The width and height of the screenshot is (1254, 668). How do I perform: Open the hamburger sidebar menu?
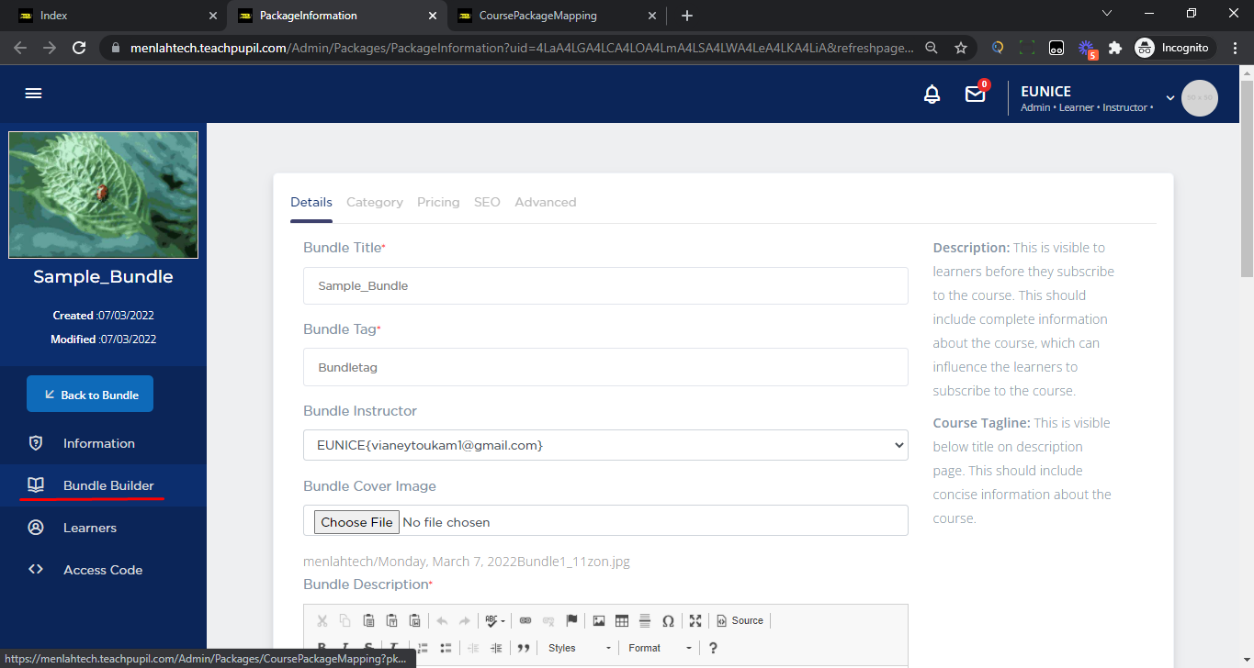tap(33, 94)
